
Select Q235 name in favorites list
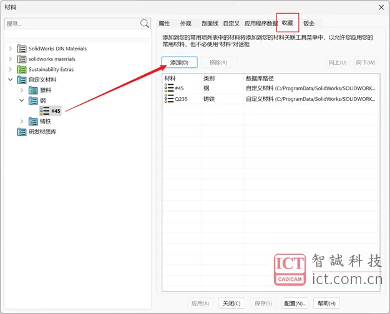pyautogui.click(x=181, y=98)
